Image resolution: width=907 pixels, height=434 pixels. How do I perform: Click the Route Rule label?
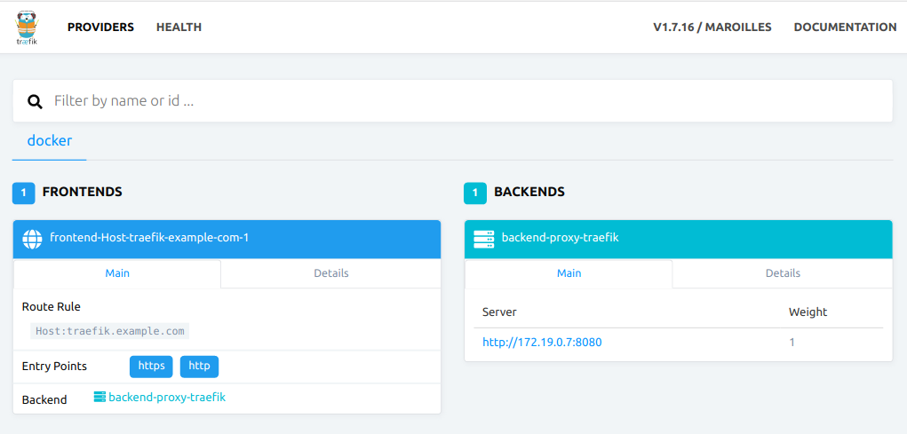coord(52,307)
